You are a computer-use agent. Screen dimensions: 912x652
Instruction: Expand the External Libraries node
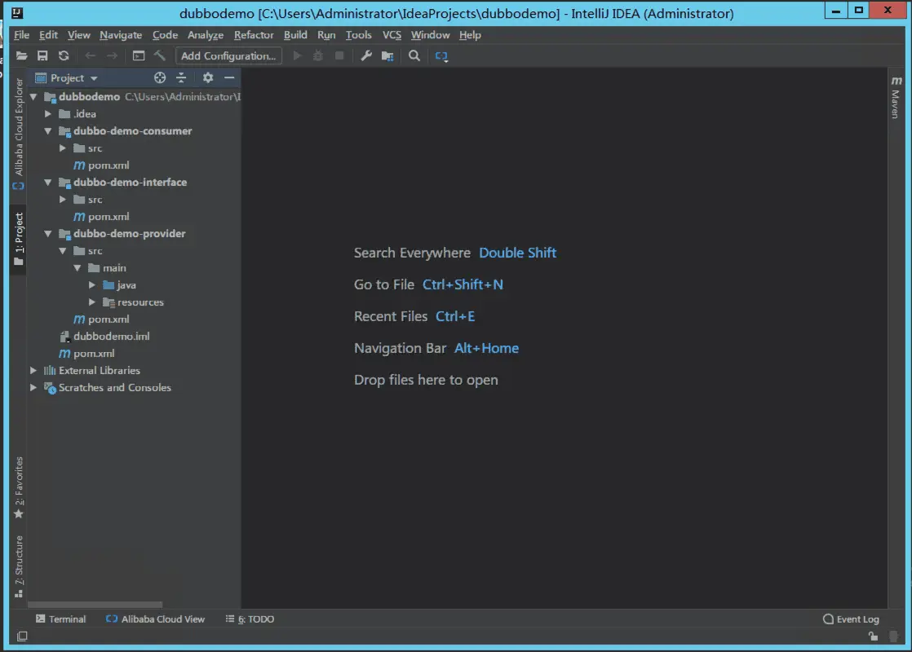pyautogui.click(x=33, y=370)
